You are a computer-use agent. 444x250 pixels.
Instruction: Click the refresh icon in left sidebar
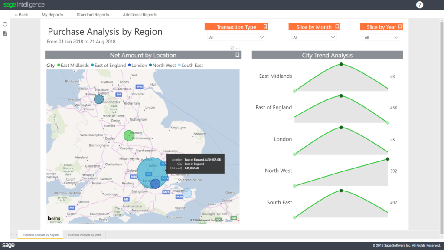(x=5, y=24)
